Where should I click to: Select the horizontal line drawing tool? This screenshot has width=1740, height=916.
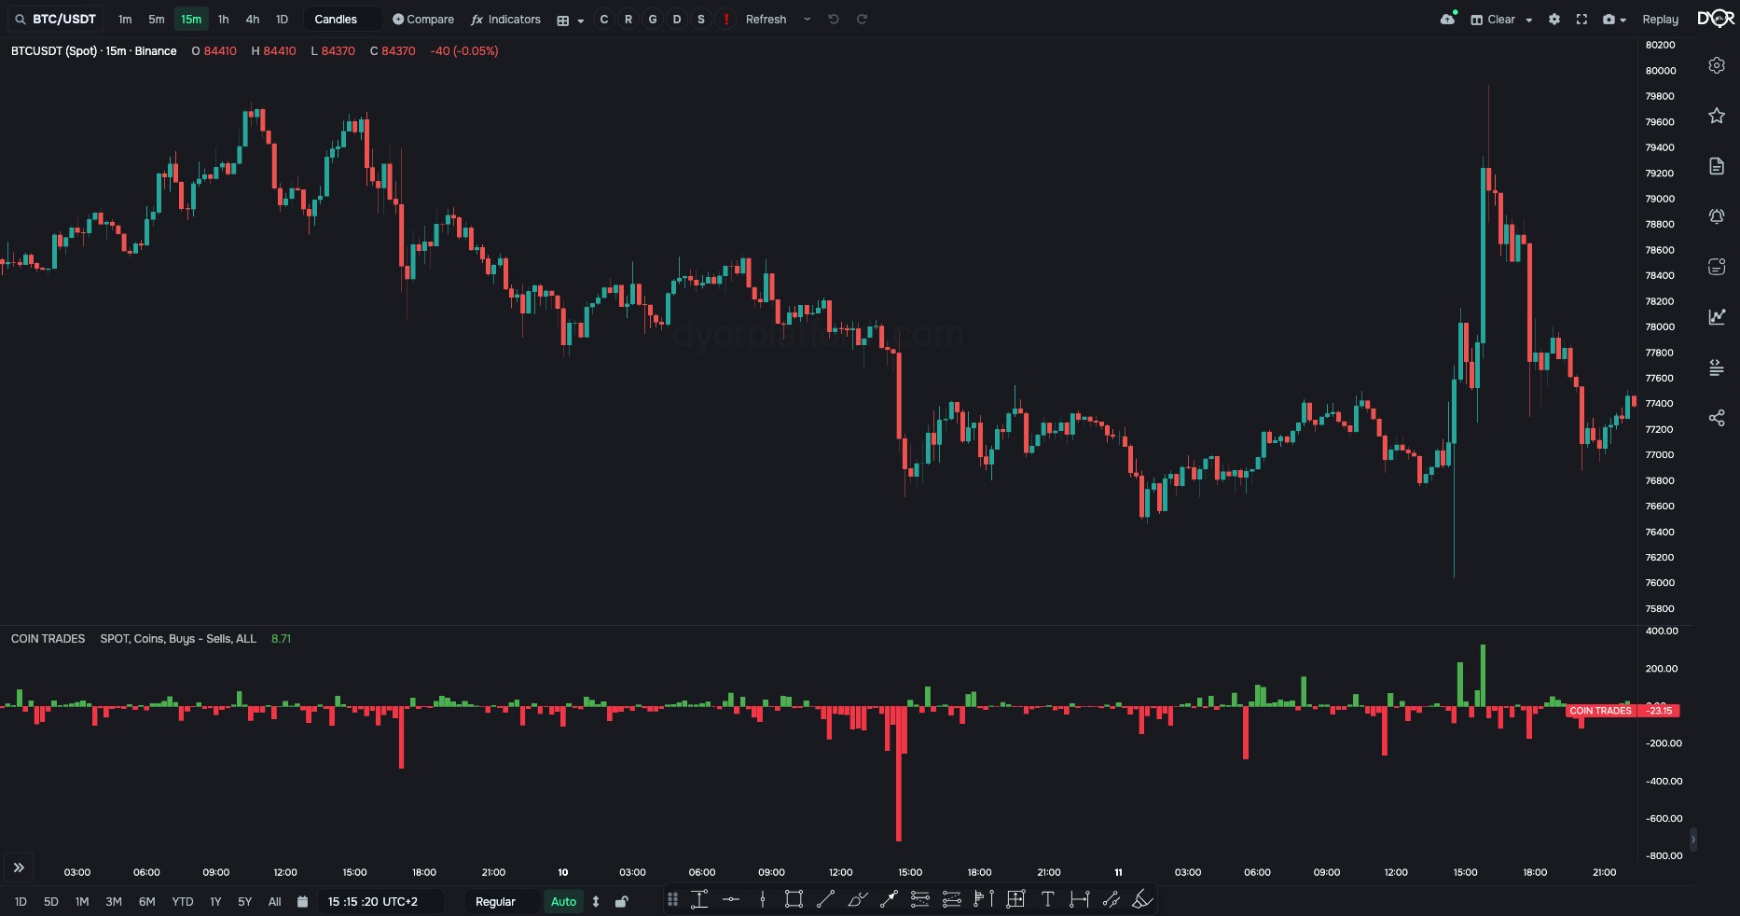[731, 899]
